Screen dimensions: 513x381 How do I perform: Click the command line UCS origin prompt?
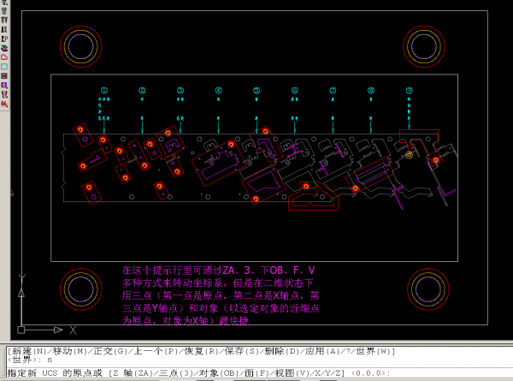[198, 373]
